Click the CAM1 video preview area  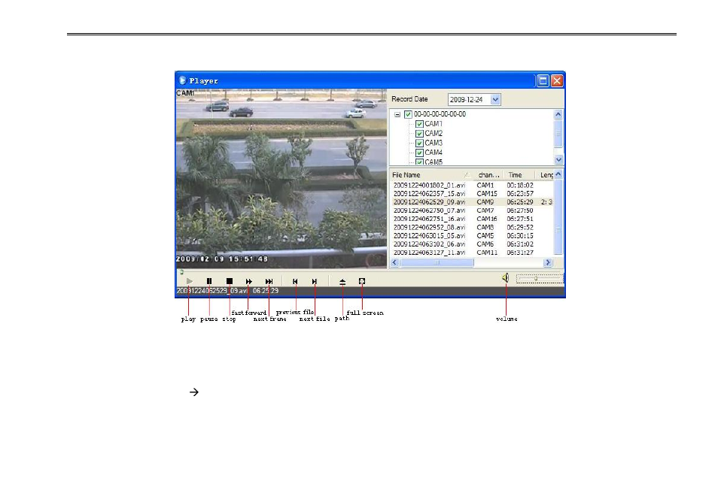281,178
